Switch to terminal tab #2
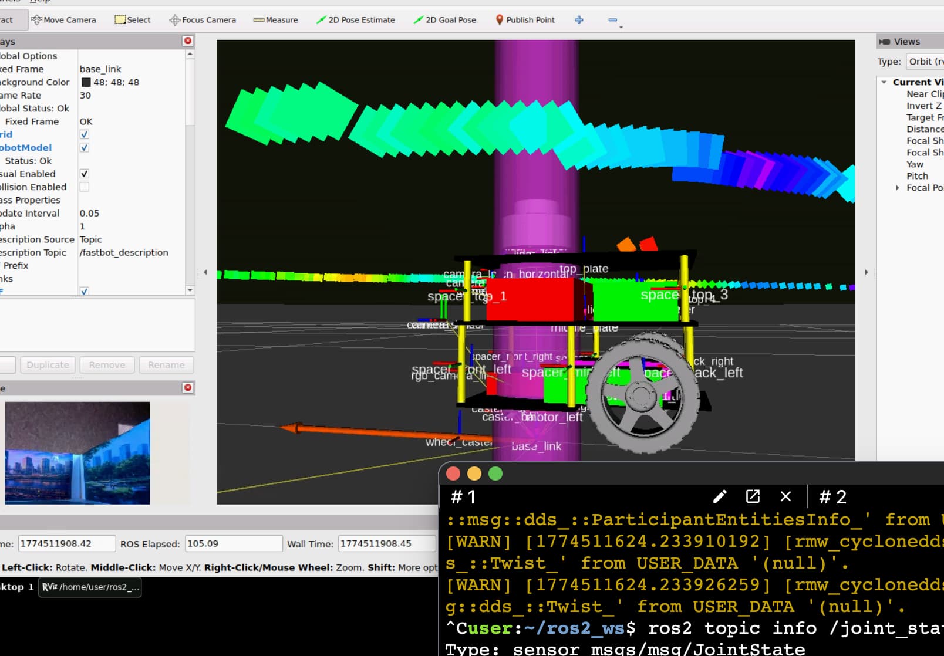944x656 pixels. 832,497
